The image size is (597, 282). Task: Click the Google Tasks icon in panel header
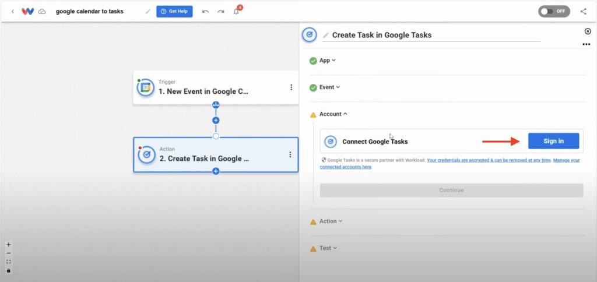click(309, 35)
